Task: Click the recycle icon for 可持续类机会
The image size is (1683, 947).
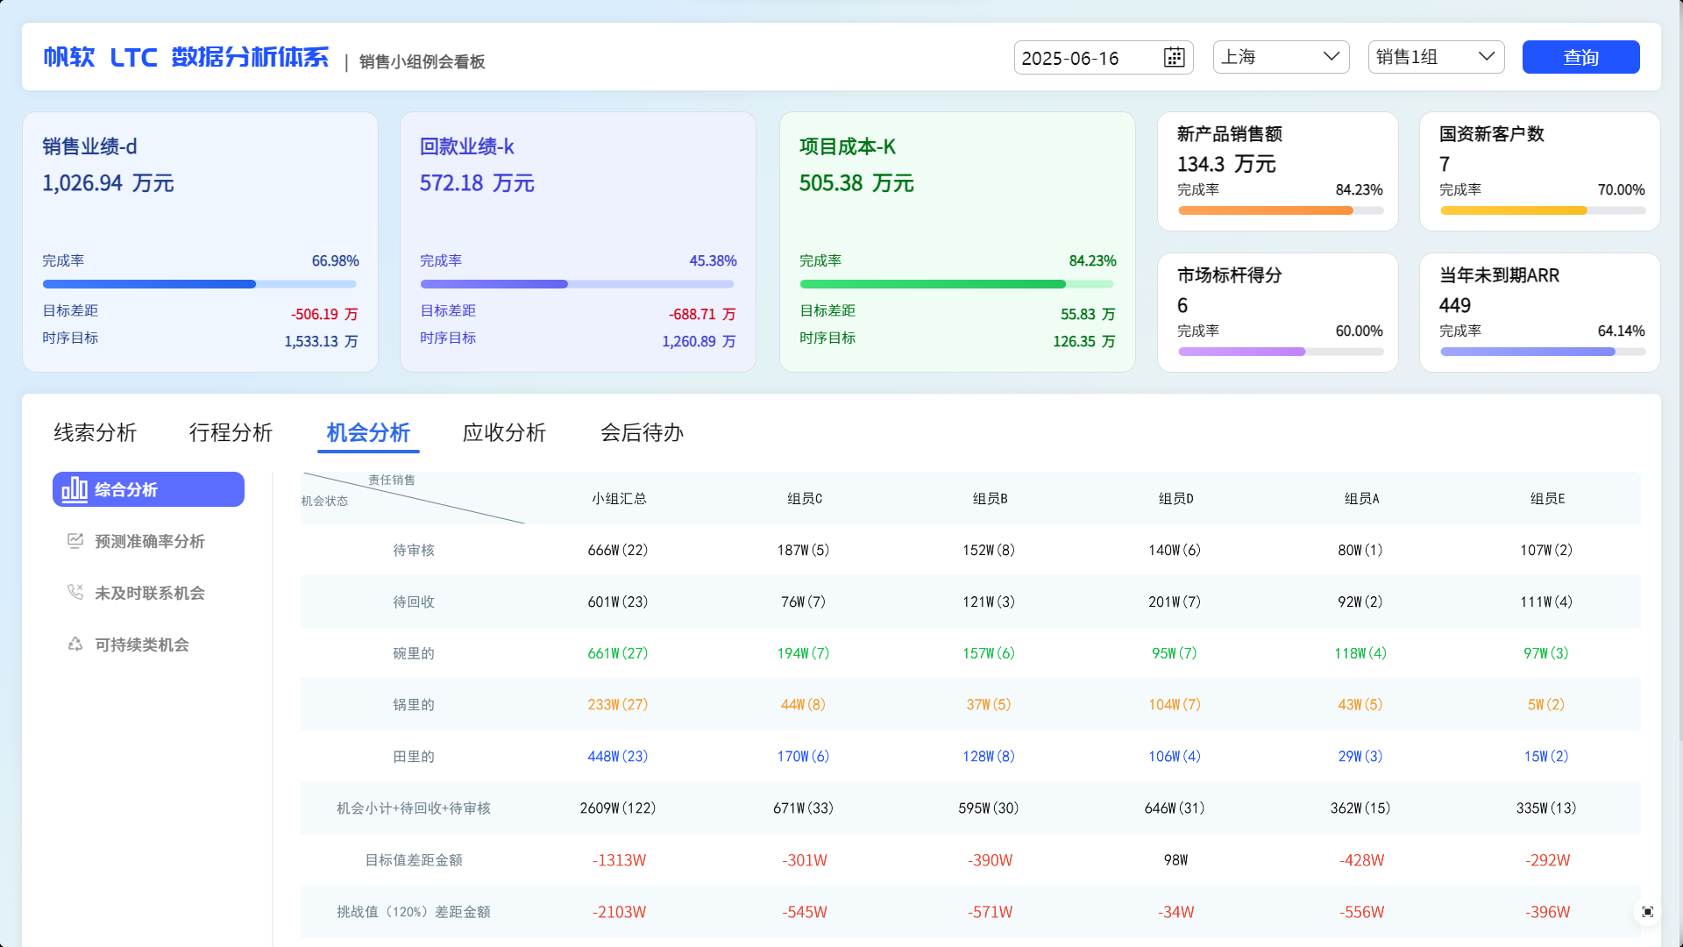Action: pyautogui.click(x=75, y=644)
